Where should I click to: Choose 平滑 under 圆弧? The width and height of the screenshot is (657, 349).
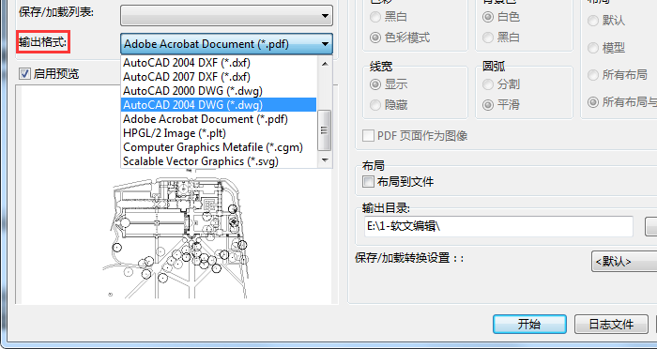point(488,105)
